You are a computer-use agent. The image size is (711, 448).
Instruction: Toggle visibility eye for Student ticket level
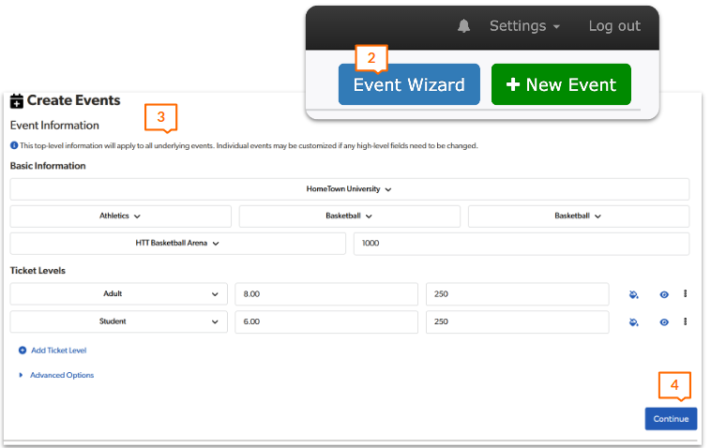[x=664, y=322]
